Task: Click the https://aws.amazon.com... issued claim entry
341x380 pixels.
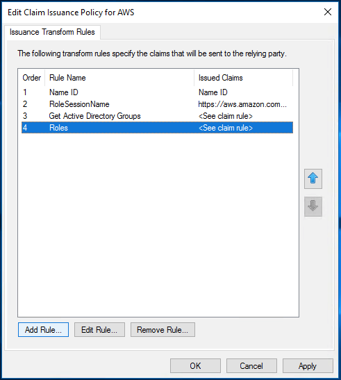Action: pyautogui.click(x=242, y=104)
